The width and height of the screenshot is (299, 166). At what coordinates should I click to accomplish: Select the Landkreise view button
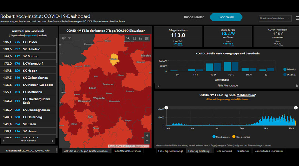[226, 17]
